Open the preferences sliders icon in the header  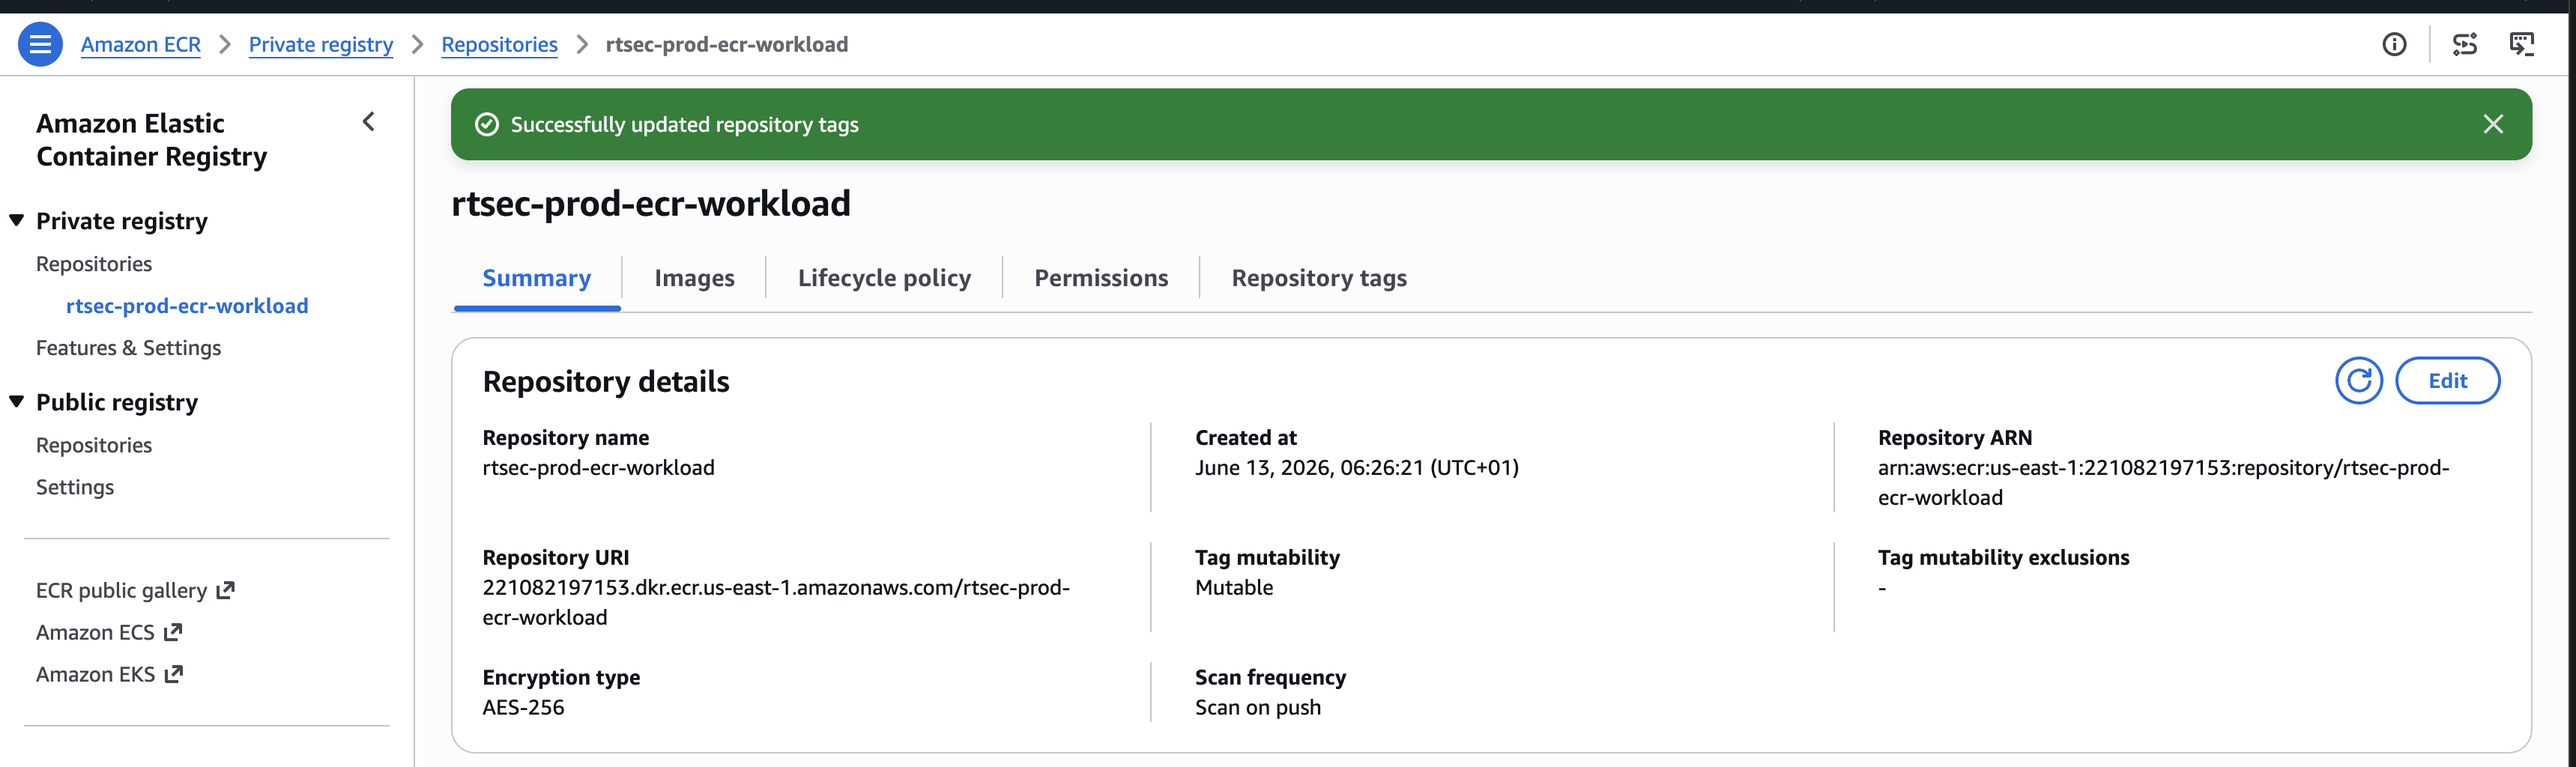tap(2465, 44)
